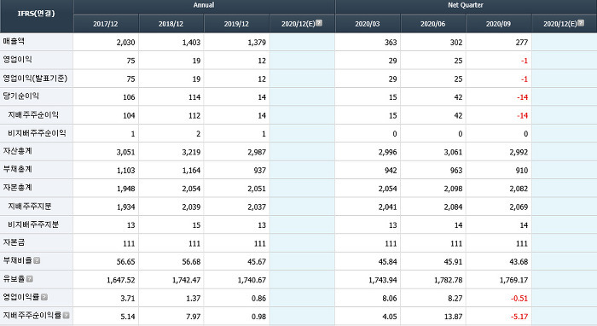Select the 비지배주주순이익 row label
The height and width of the screenshot is (326, 597).
(x=37, y=133)
